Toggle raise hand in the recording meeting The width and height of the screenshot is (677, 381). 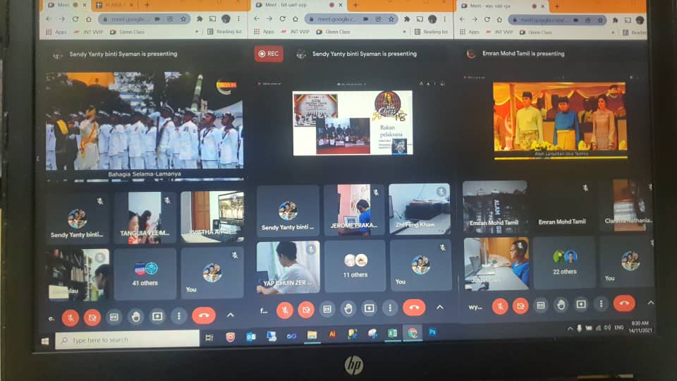pos(348,309)
